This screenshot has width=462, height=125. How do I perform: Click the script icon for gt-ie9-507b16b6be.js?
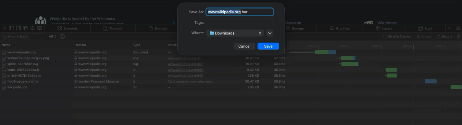click(4, 75)
